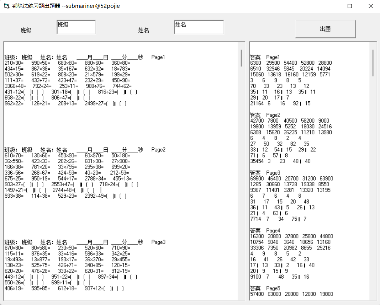
Task: Click problem 933×38= on Page2
Action: (14, 196)
